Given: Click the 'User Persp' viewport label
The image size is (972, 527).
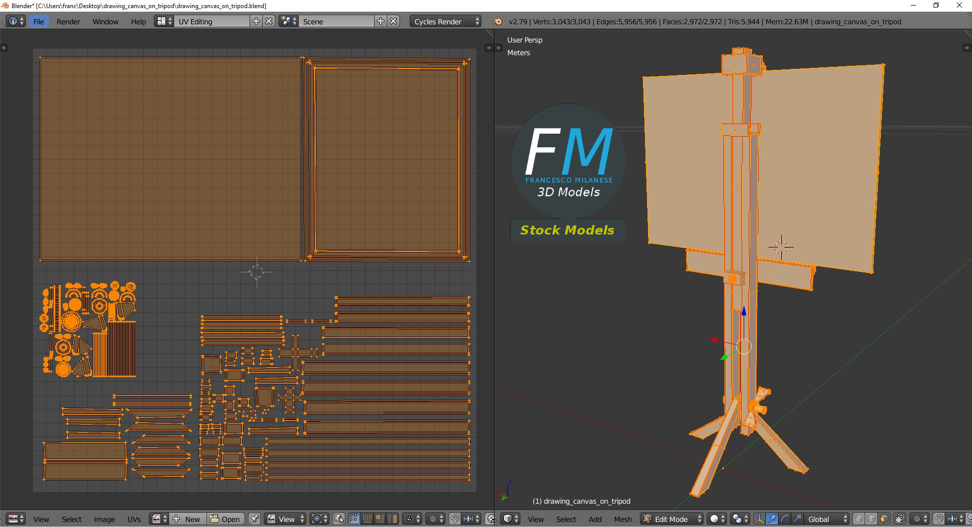Looking at the screenshot, I should click(524, 40).
